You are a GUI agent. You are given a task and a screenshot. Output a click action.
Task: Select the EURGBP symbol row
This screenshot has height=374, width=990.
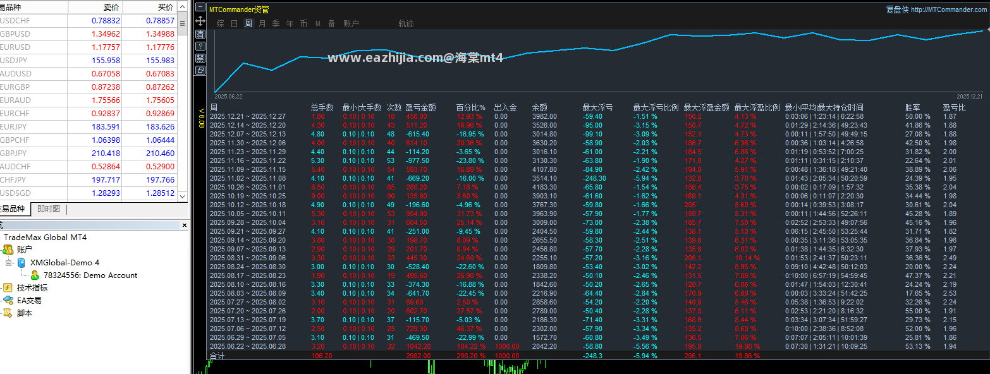tap(89, 87)
